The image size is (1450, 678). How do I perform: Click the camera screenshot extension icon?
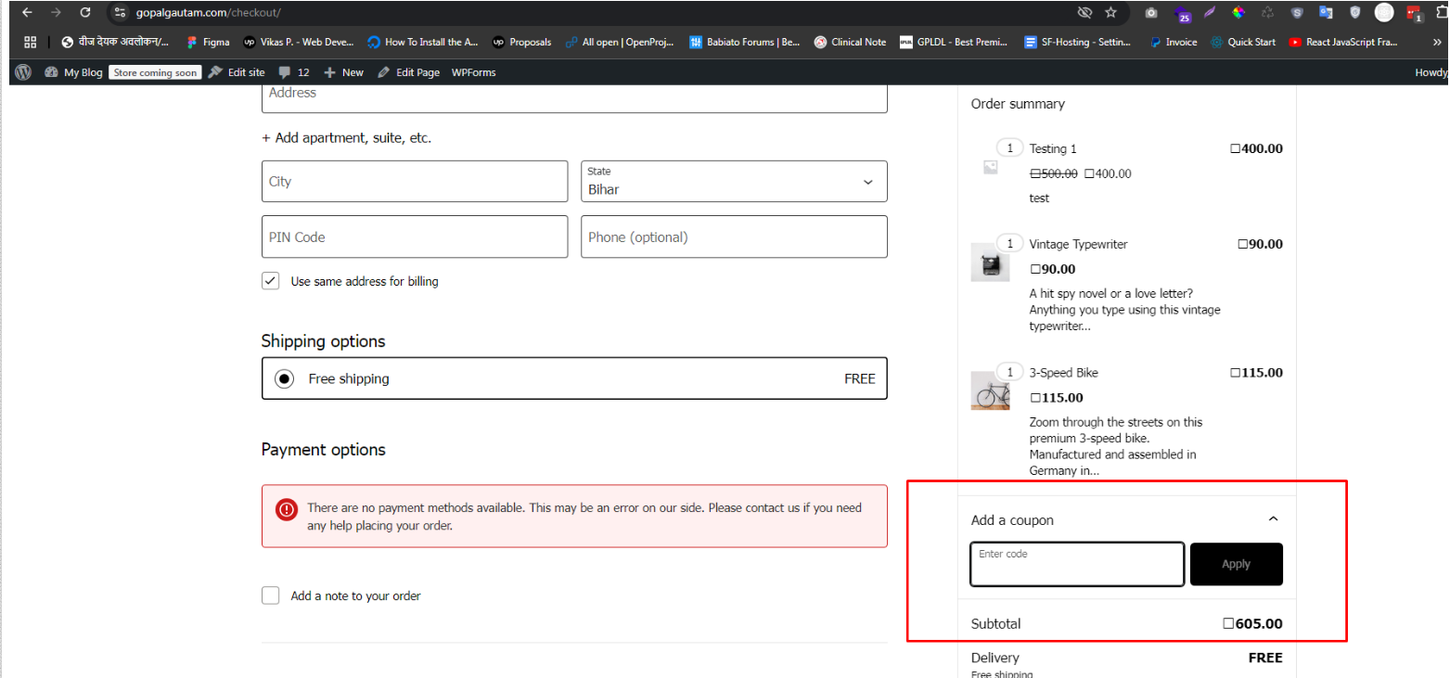pos(1150,13)
